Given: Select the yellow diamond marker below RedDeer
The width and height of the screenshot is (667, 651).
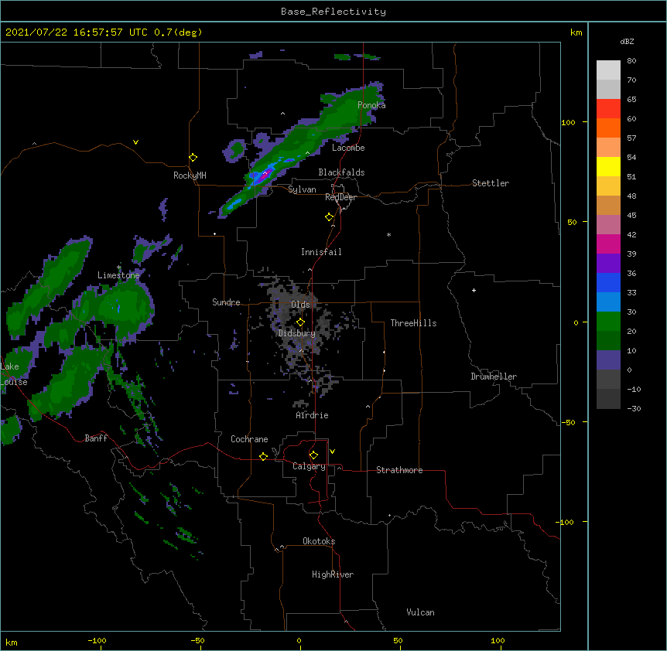Looking at the screenshot, I should pyautogui.click(x=330, y=217).
